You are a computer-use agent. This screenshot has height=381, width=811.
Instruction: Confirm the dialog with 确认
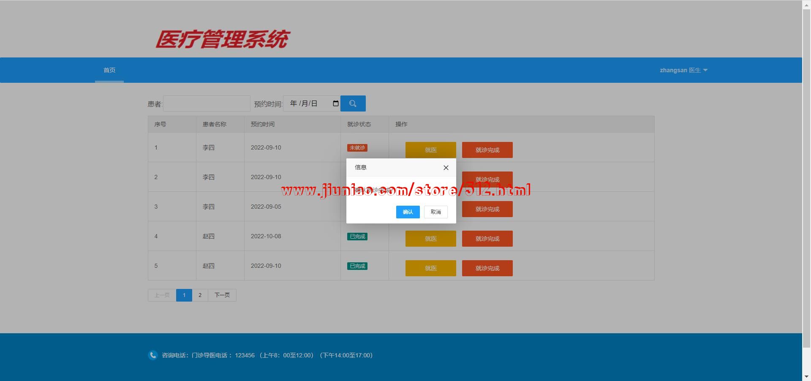(x=408, y=212)
